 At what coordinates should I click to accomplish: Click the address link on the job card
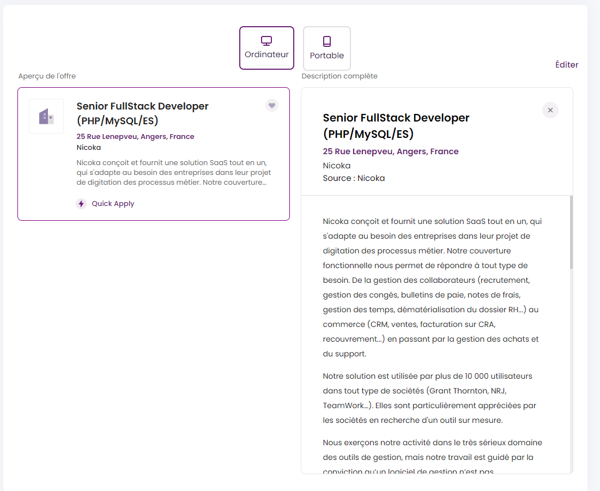pyautogui.click(x=135, y=137)
